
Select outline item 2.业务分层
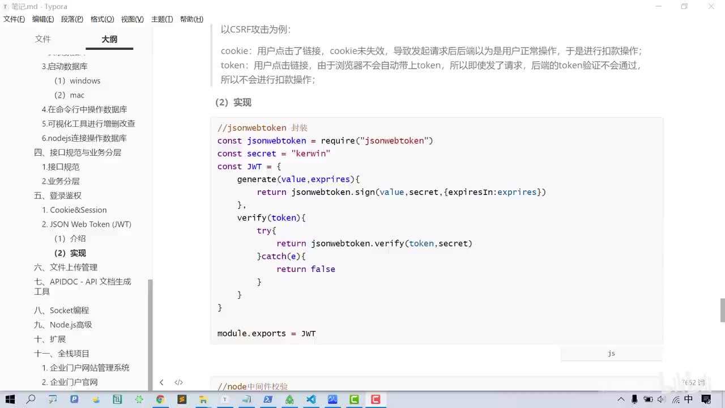coord(61,181)
